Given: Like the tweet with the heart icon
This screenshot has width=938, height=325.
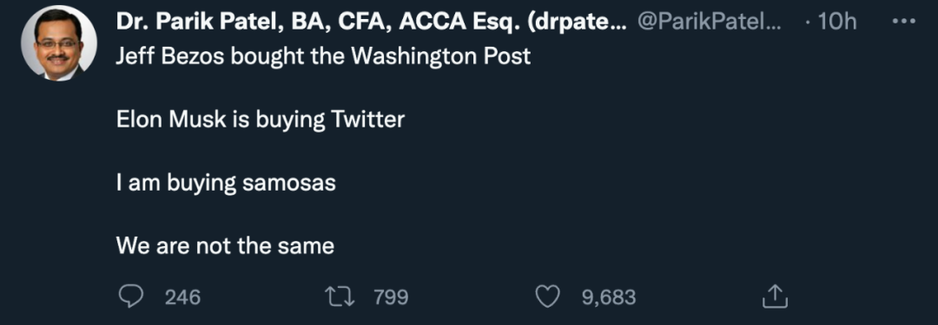Looking at the screenshot, I should 547,296.
